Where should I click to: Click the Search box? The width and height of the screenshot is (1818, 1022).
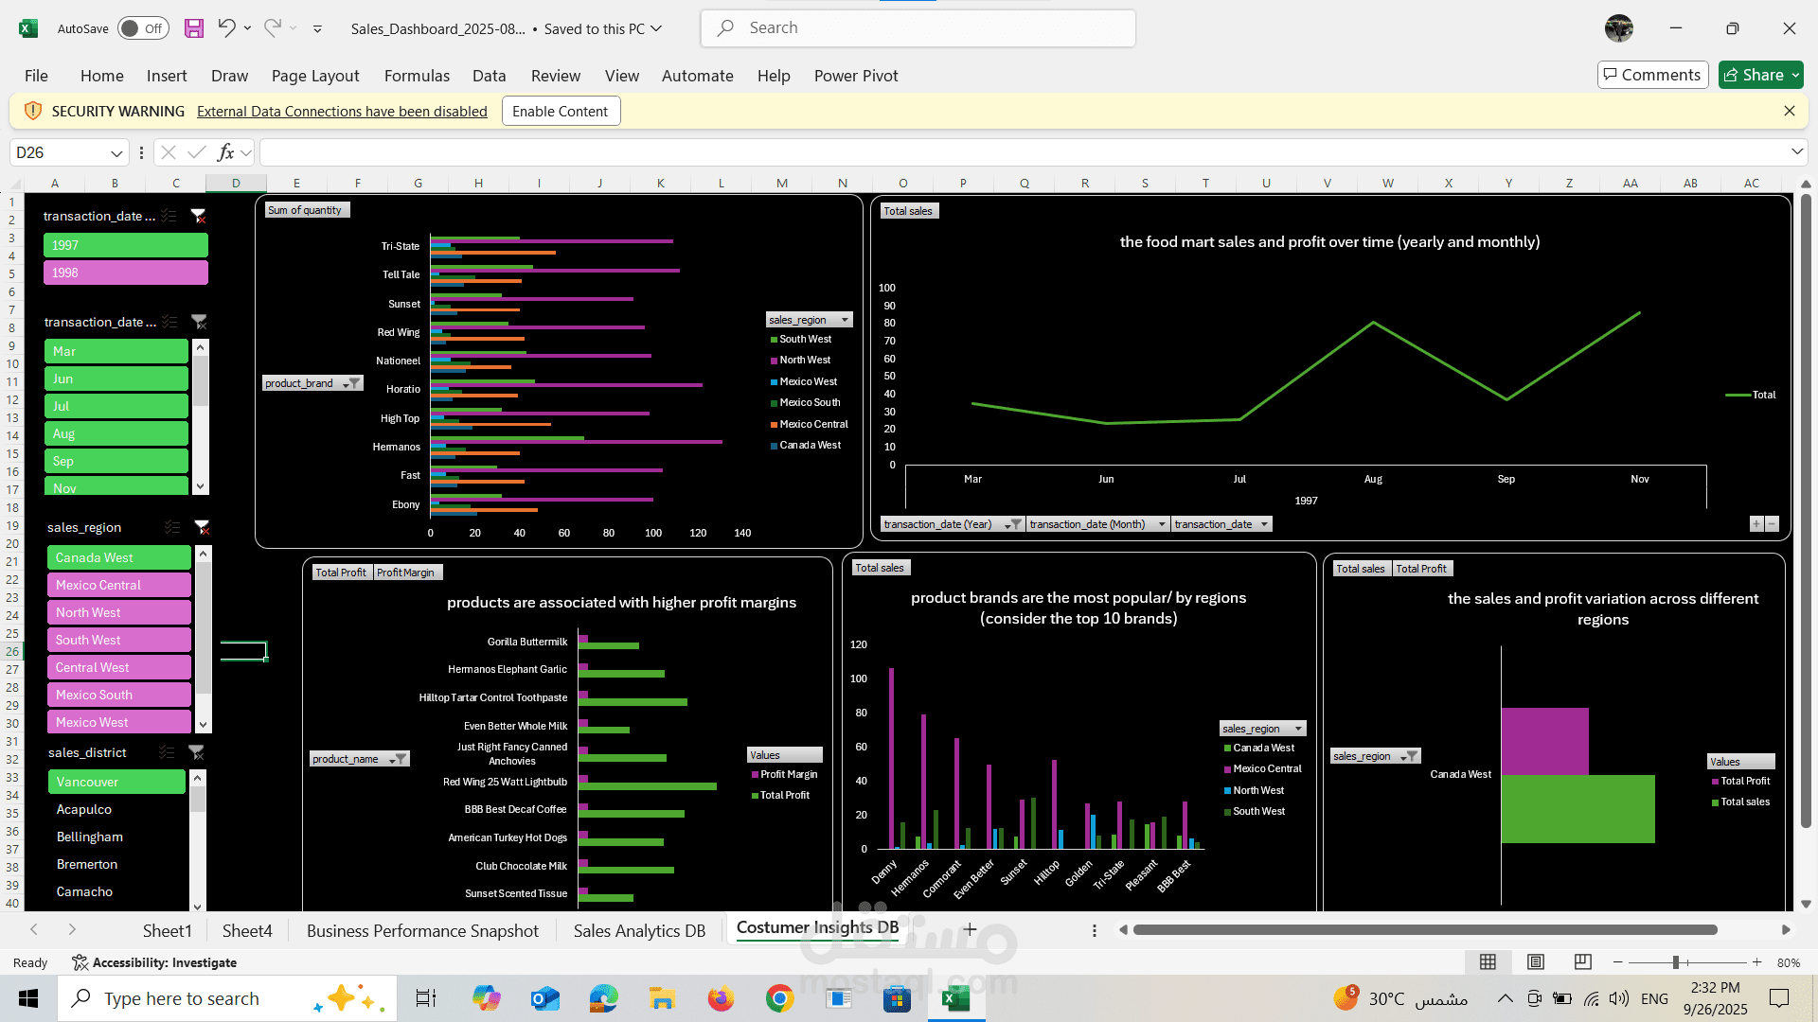pos(918,28)
